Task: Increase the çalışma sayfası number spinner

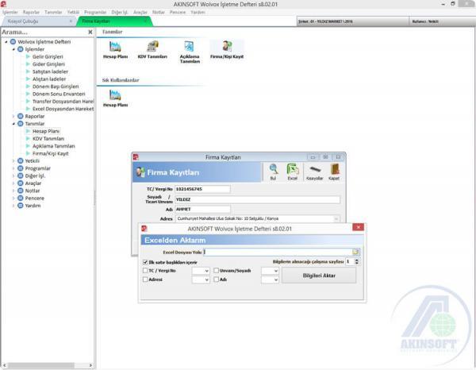Action: (357, 260)
